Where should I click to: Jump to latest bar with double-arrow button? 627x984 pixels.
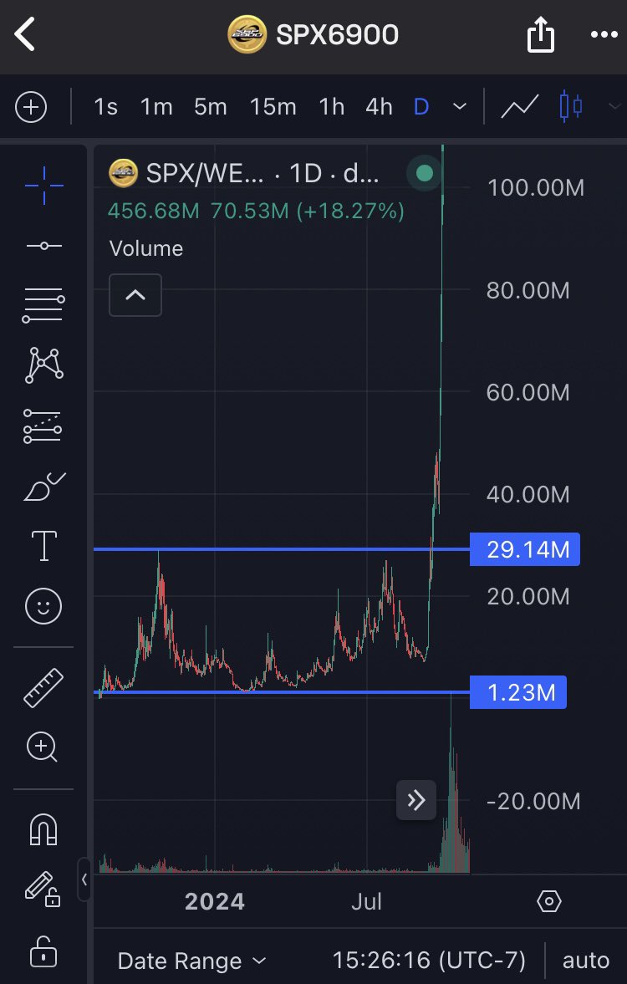coord(416,800)
